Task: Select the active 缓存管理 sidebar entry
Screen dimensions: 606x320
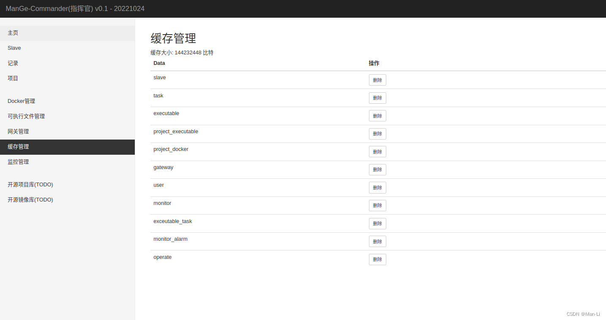Action: [x=67, y=147]
